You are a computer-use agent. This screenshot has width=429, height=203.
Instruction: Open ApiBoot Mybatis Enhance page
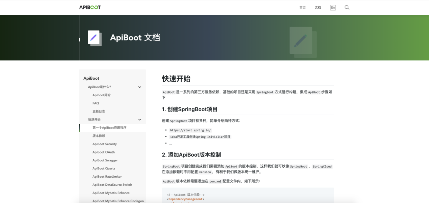pos(111,193)
